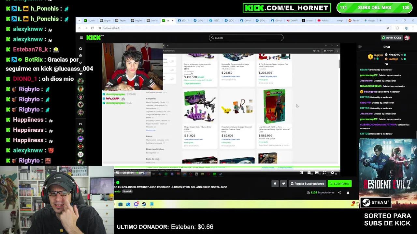Click the Regala Suscripciones button

(307, 184)
